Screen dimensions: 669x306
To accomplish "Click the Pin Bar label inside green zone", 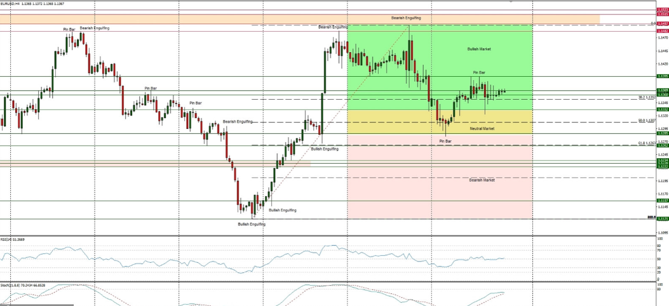I will coord(479,72).
